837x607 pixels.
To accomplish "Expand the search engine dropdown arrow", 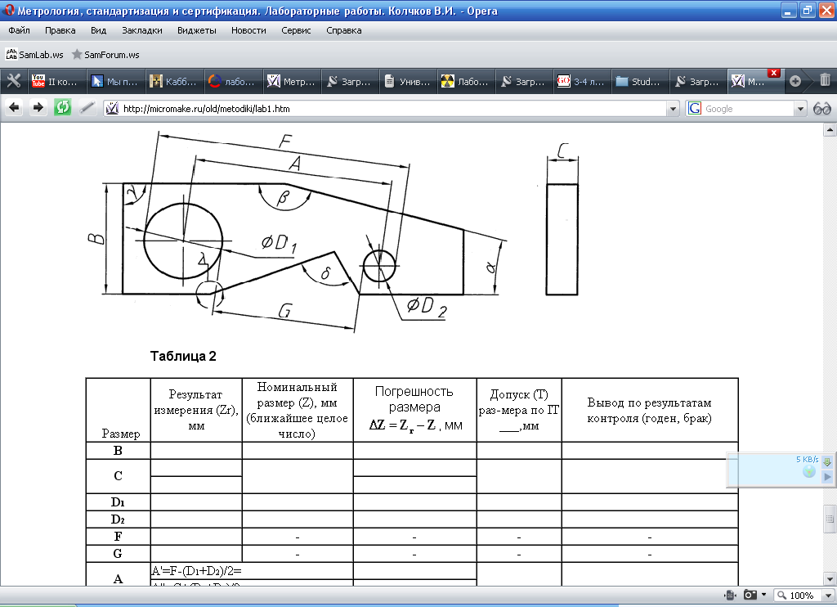I will (x=800, y=109).
